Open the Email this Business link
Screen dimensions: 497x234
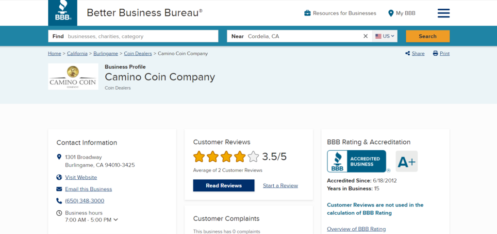[x=88, y=189]
